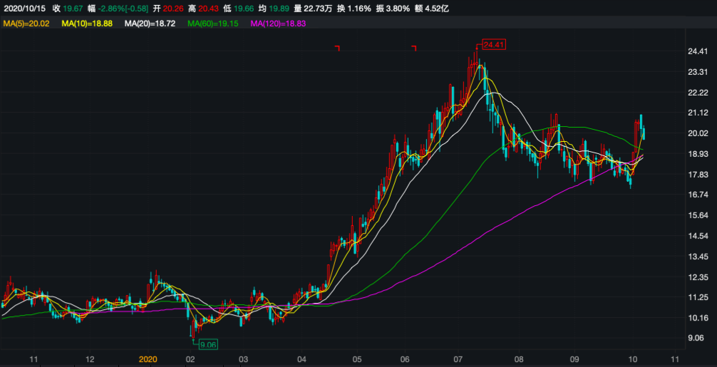Click the 13.45 price axis label

[697, 257]
